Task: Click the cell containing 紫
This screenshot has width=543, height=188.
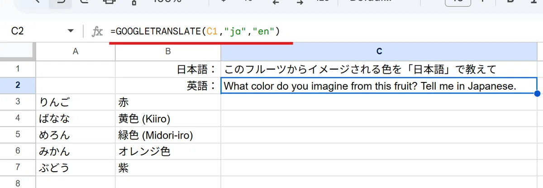Action: click(x=168, y=168)
